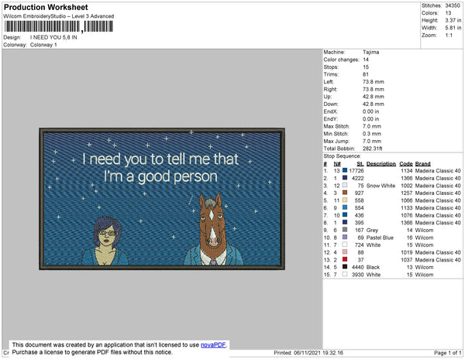Click the 'Pastel Blue' description text
The image size is (465, 359).
[380, 238]
